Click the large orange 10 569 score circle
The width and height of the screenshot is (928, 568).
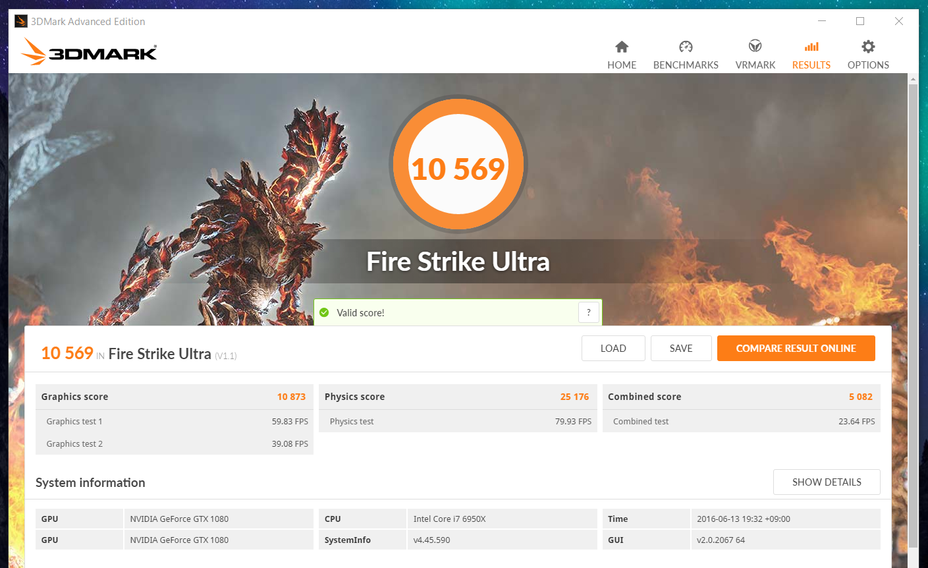pos(458,164)
